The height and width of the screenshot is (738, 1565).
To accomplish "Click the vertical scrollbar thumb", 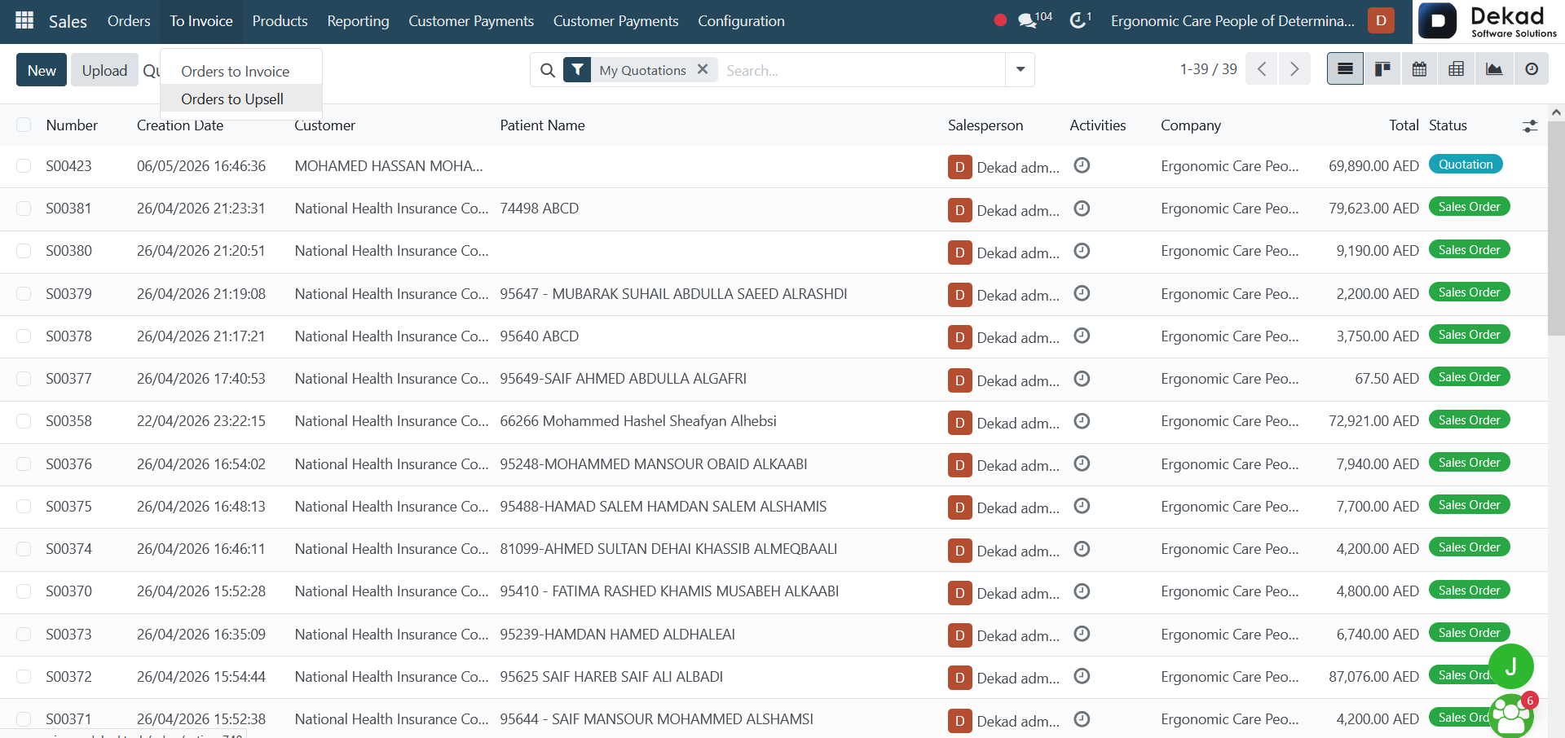I will coord(1556,228).
